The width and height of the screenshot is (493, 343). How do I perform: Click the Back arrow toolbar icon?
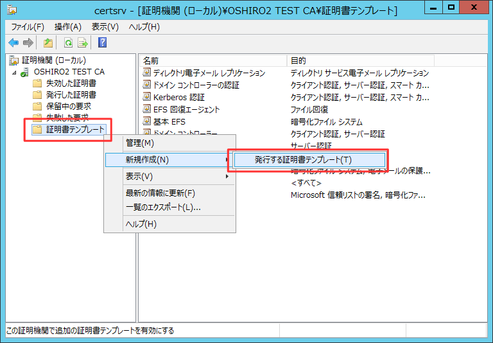click(13, 42)
